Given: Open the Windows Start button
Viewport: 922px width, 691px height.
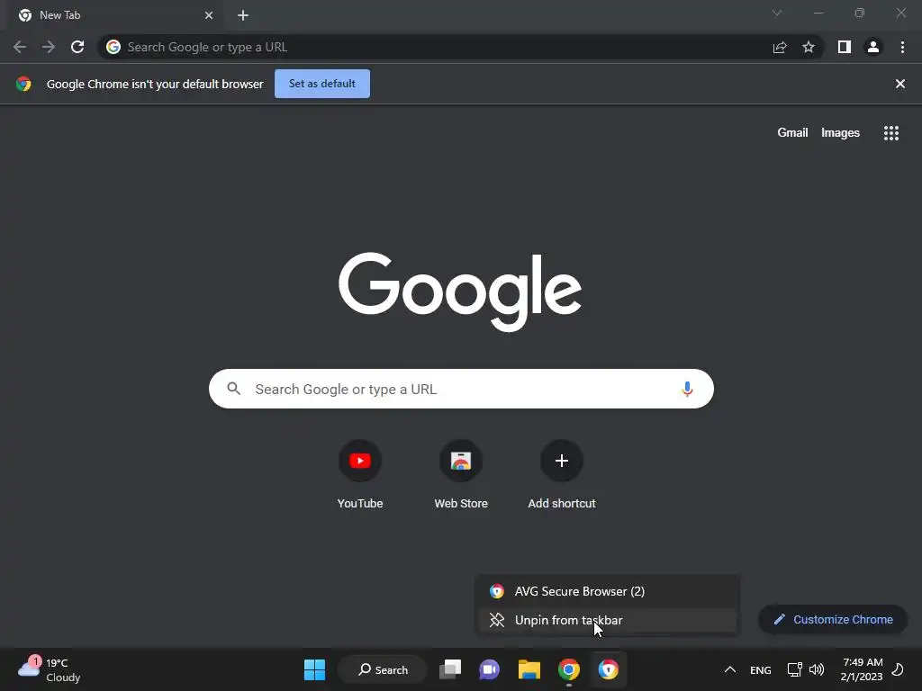Looking at the screenshot, I should [x=314, y=669].
